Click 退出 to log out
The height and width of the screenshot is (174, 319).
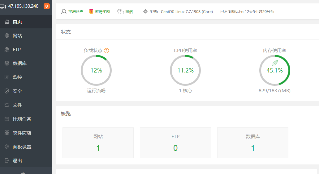26,161
